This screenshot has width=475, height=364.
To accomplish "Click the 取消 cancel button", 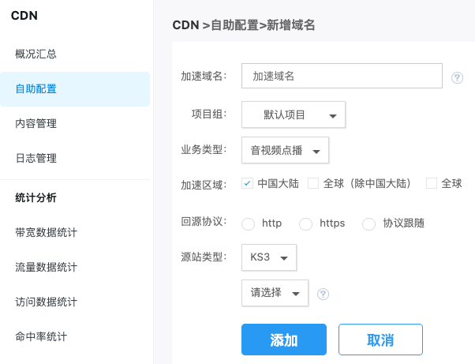I will [x=380, y=340].
